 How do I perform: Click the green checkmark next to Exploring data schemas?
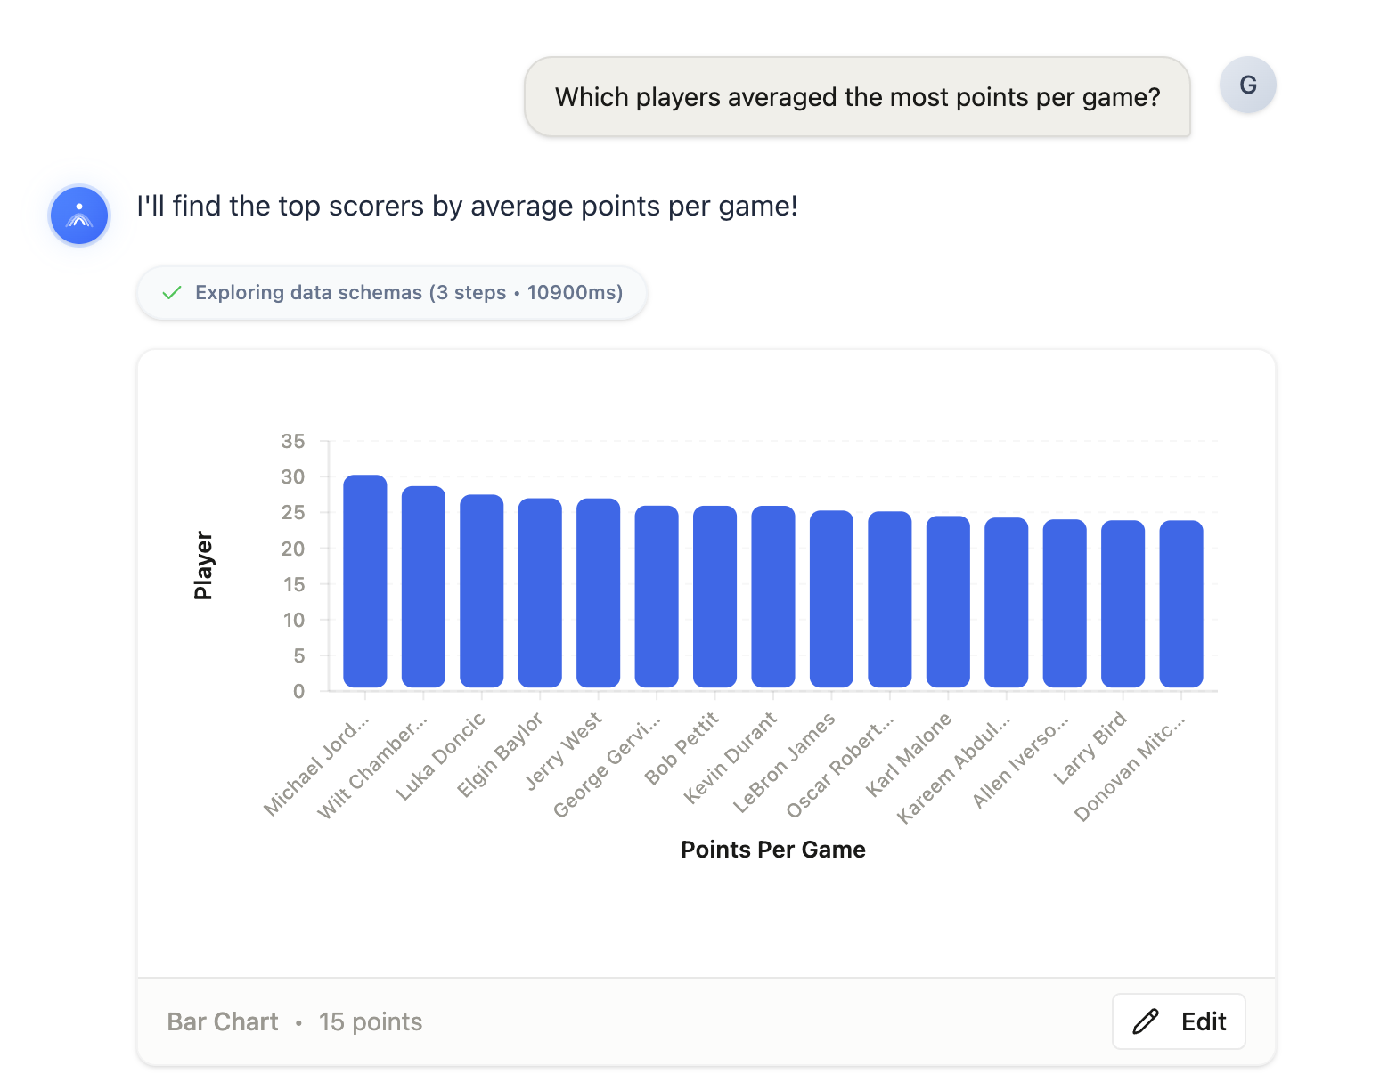click(x=172, y=293)
